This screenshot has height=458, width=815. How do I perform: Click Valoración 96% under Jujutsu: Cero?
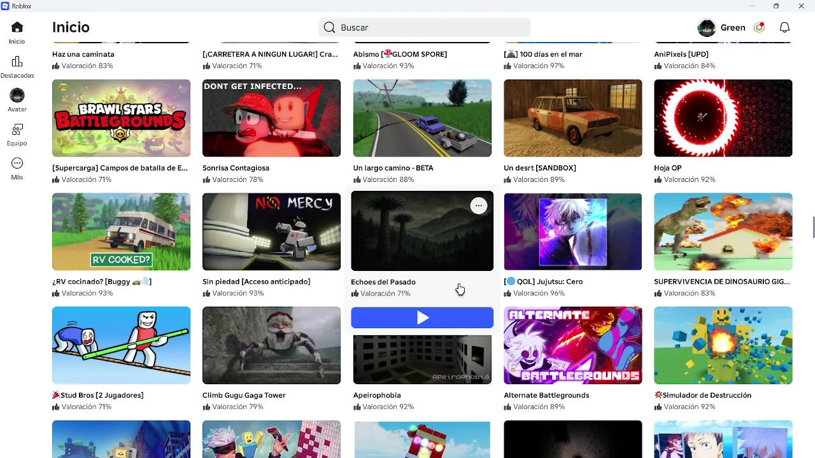(x=534, y=293)
